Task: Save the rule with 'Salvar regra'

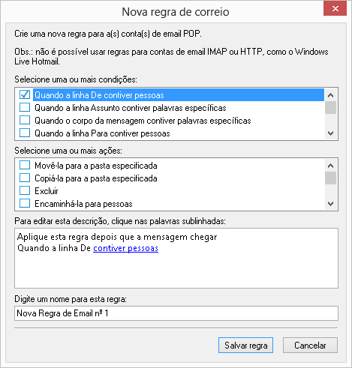Action: [x=245, y=346]
